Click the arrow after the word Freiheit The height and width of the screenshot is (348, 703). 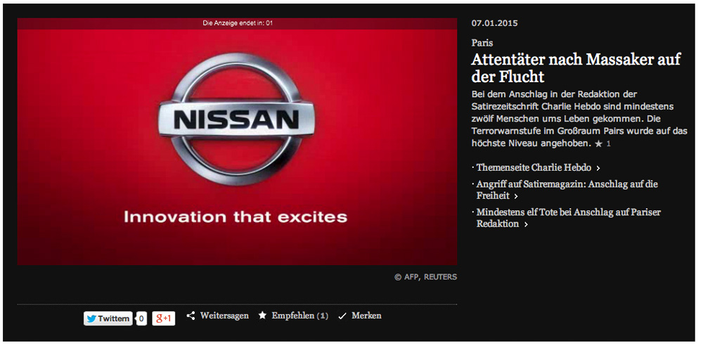[516, 196]
